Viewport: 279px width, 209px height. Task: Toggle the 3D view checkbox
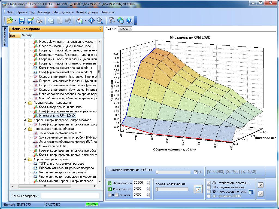[196, 172]
